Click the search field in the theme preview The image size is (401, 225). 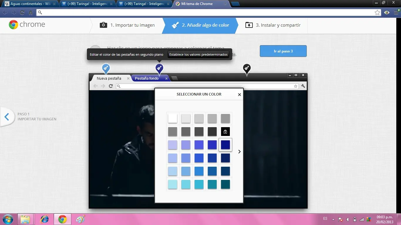click(x=207, y=86)
